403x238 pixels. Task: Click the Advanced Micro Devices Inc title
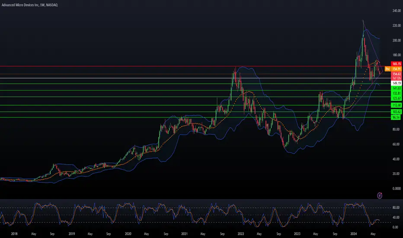coord(20,5)
